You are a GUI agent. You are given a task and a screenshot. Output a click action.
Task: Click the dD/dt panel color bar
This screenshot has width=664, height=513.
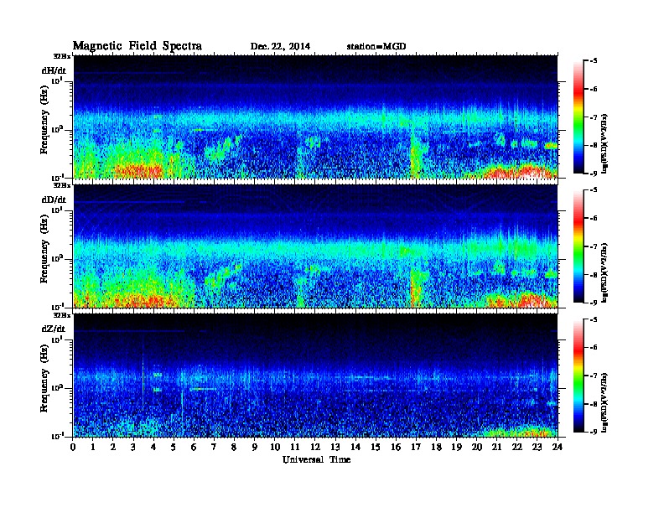(x=578, y=246)
